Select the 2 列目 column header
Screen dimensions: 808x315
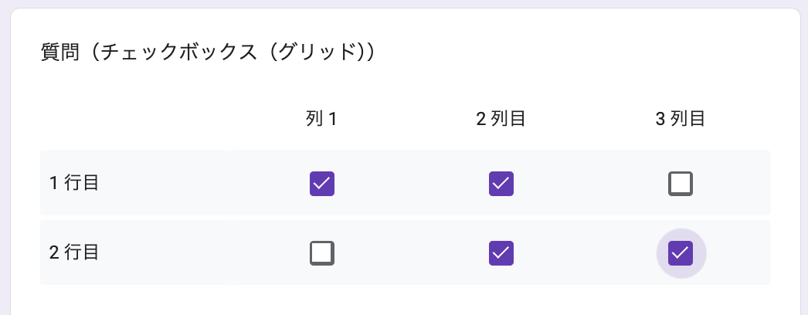point(501,119)
